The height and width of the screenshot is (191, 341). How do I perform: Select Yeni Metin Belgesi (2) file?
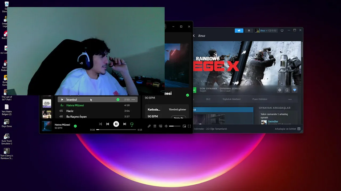7,109
